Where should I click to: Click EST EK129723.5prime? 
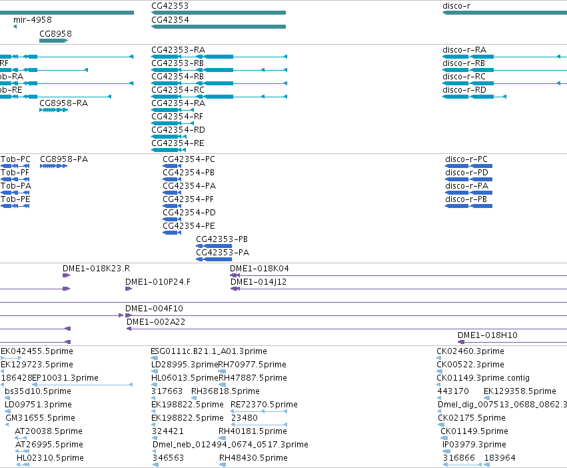(x=37, y=365)
